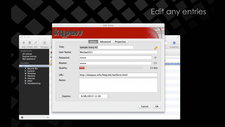225x127 pixels.
Task: Select the Homebanking folder label
Action: pyautogui.click(x=34, y=83)
